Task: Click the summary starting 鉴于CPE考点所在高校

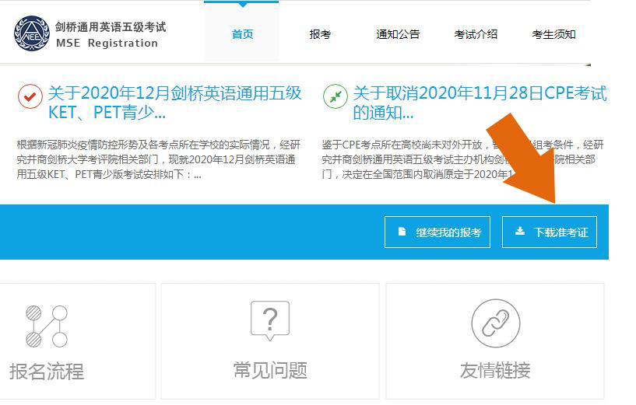Action: tap(463, 159)
